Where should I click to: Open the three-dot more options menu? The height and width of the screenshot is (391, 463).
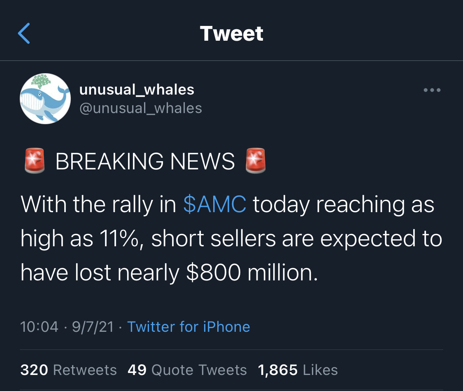tap(432, 90)
